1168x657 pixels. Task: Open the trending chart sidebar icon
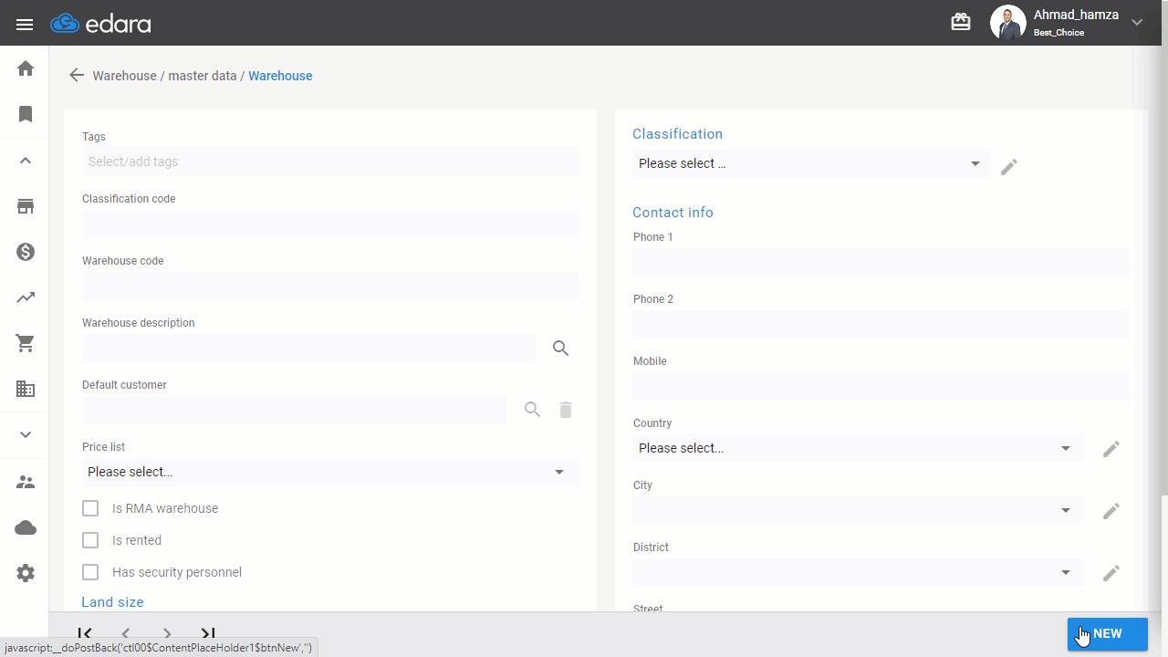tap(26, 297)
